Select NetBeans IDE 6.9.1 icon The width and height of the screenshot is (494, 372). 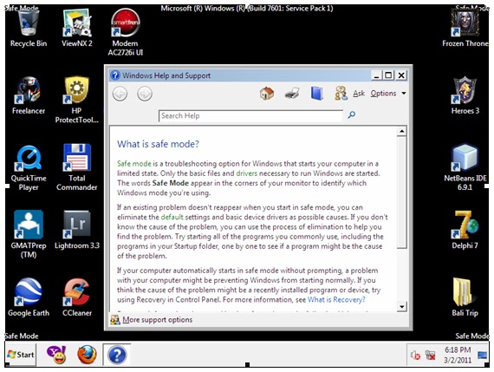(x=465, y=167)
